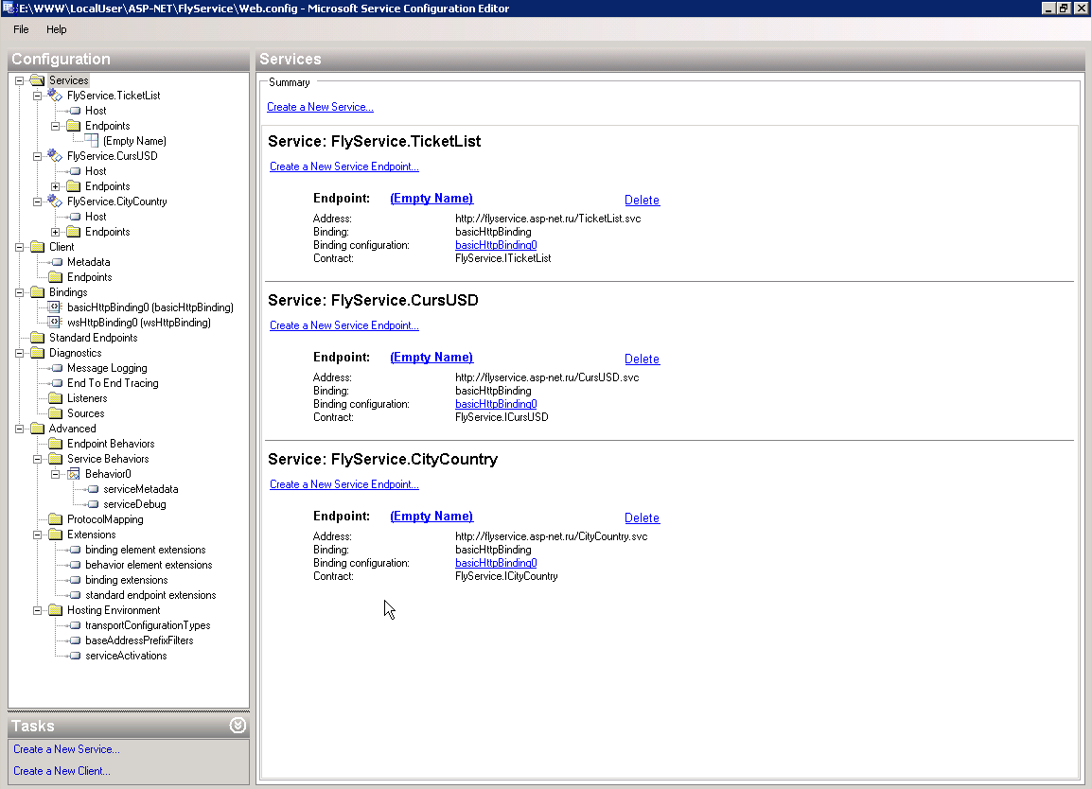The height and width of the screenshot is (789, 1092).
Task: Click the Bindings folder icon
Action: (38, 292)
